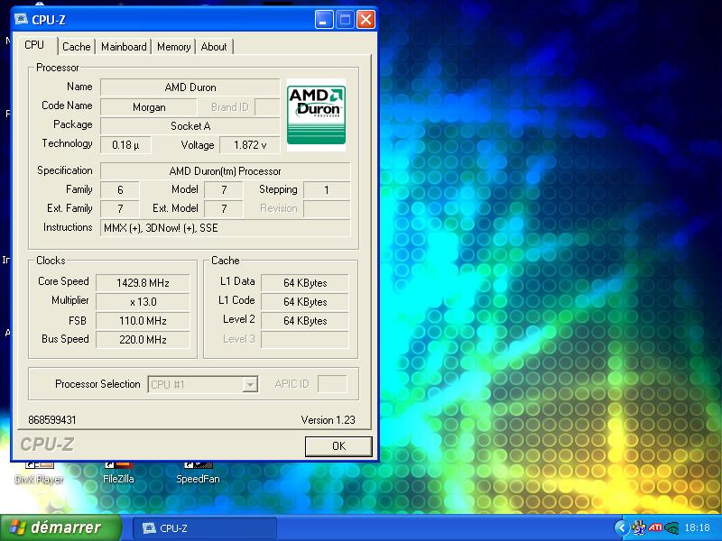
Task: Click the empty APIC ID field
Action: (332, 384)
